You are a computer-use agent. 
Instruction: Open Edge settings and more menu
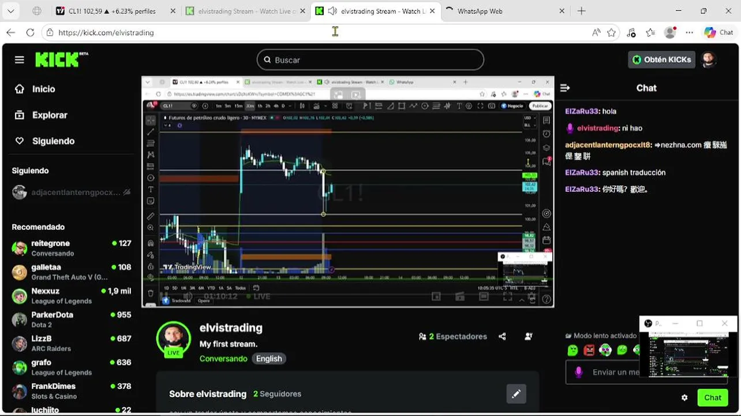[689, 32]
